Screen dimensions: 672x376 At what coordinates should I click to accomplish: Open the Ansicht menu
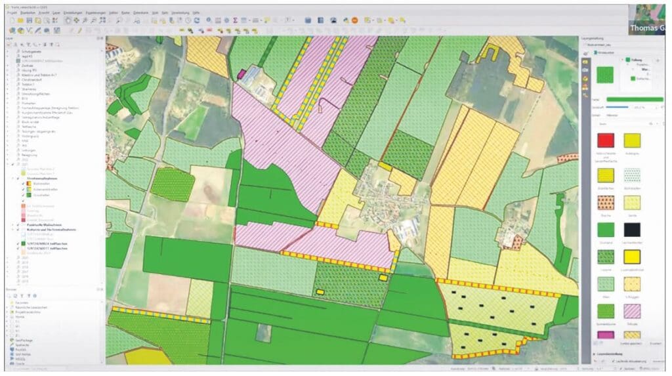pyautogui.click(x=44, y=13)
